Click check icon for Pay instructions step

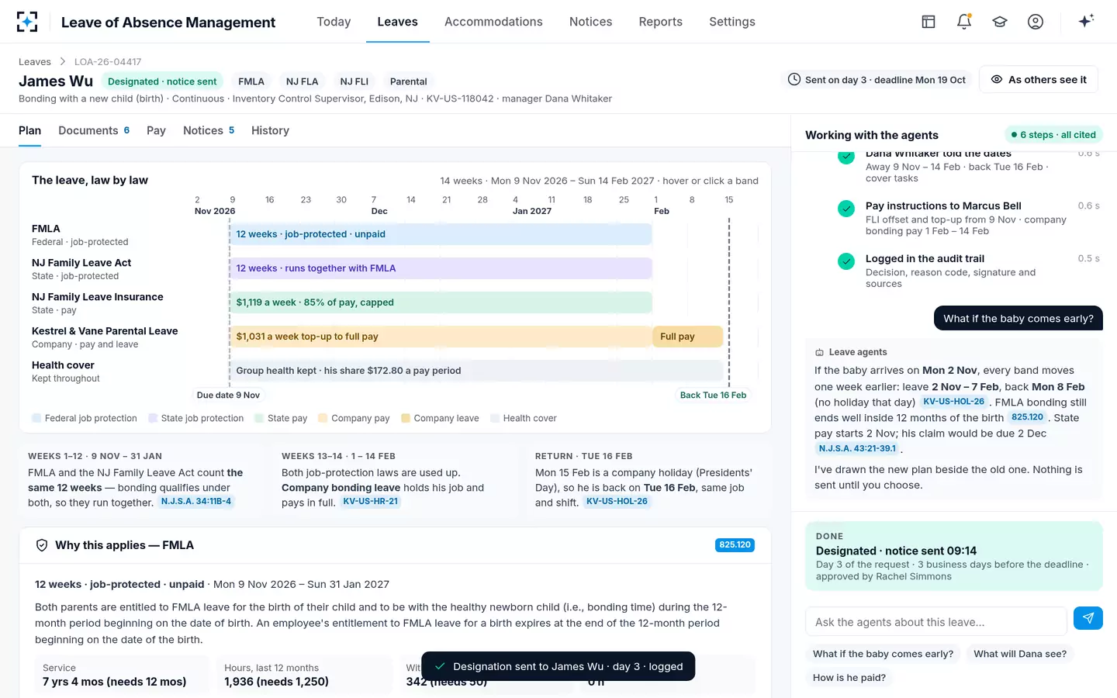point(846,209)
